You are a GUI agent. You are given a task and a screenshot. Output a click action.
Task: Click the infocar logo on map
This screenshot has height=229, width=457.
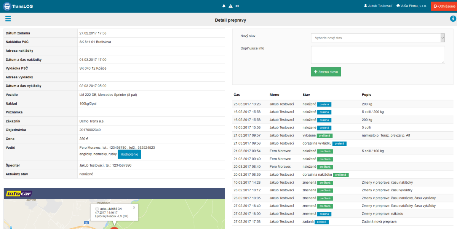click(19, 194)
